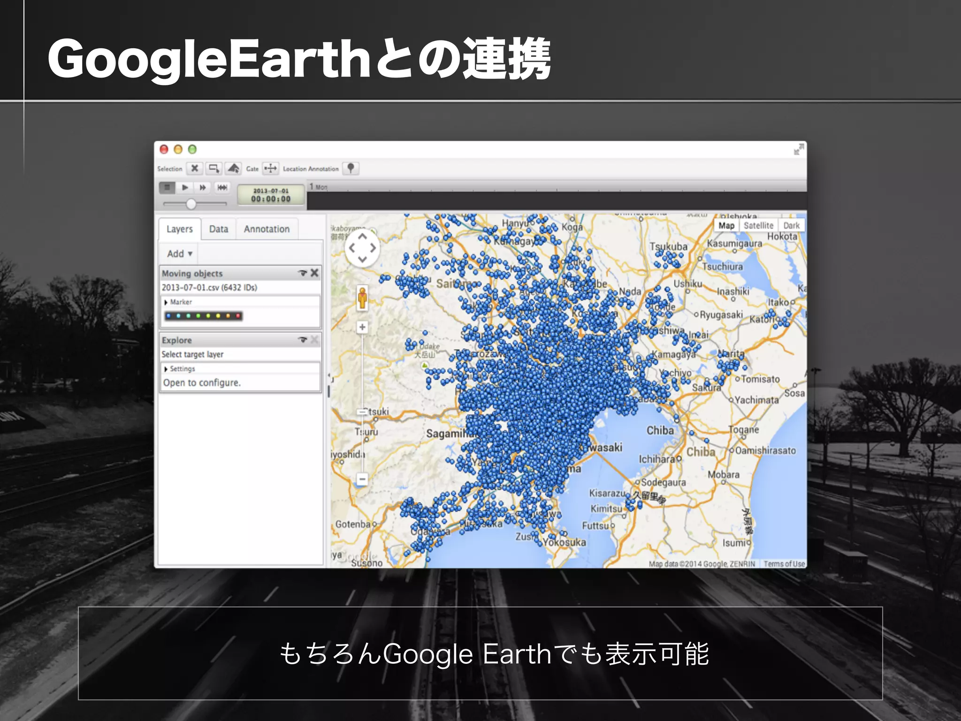
Task: Pan the map right
Action: coord(373,248)
